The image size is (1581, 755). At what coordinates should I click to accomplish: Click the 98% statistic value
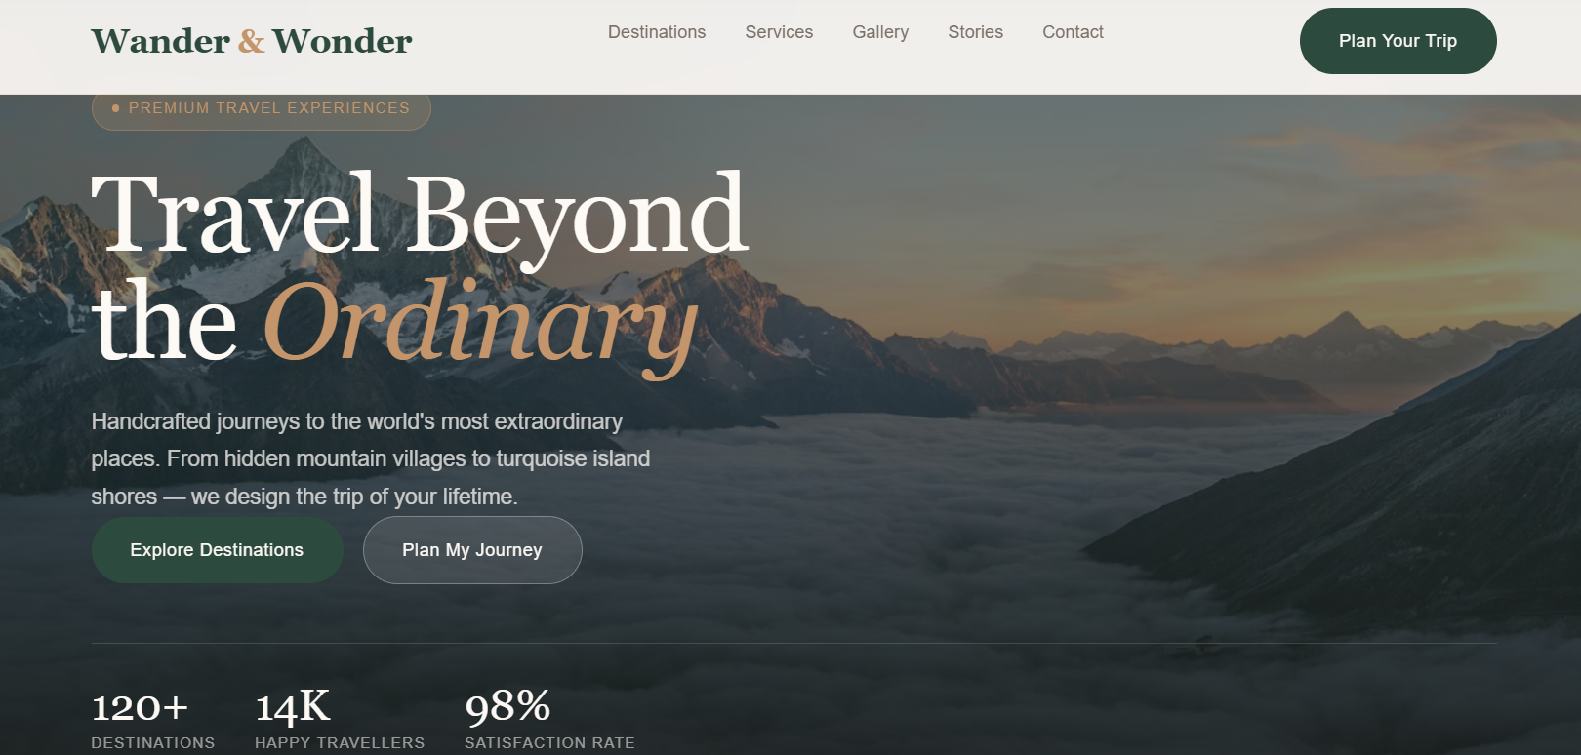point(507,706)
